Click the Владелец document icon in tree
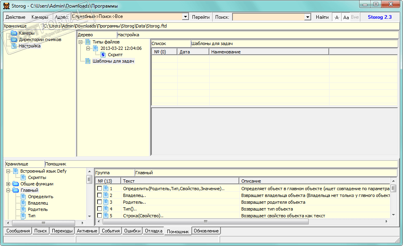 pos(23,203)
